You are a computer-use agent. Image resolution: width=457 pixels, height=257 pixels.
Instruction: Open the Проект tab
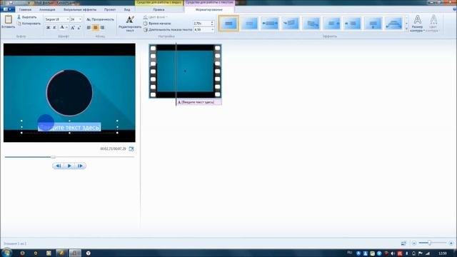tap(110, 9)
